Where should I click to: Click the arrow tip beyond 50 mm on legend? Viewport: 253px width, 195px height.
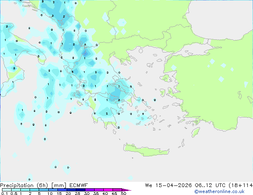pos(126,190)
